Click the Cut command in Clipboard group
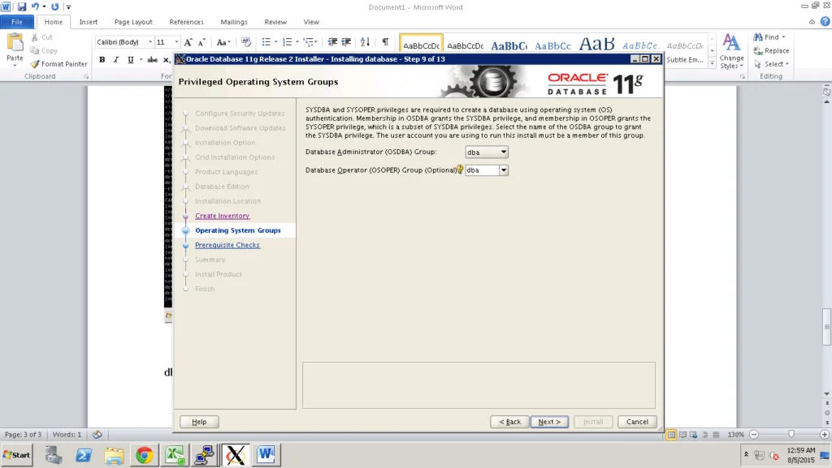 tap(42, 37)
